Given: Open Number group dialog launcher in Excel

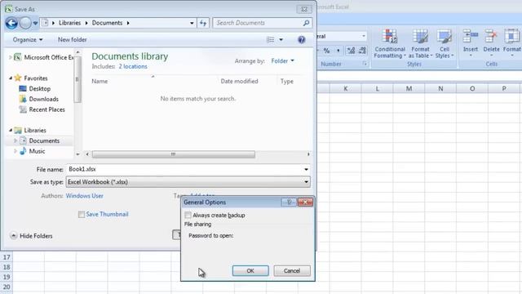Looking at the screenshot, I should (x=365, y=64).
